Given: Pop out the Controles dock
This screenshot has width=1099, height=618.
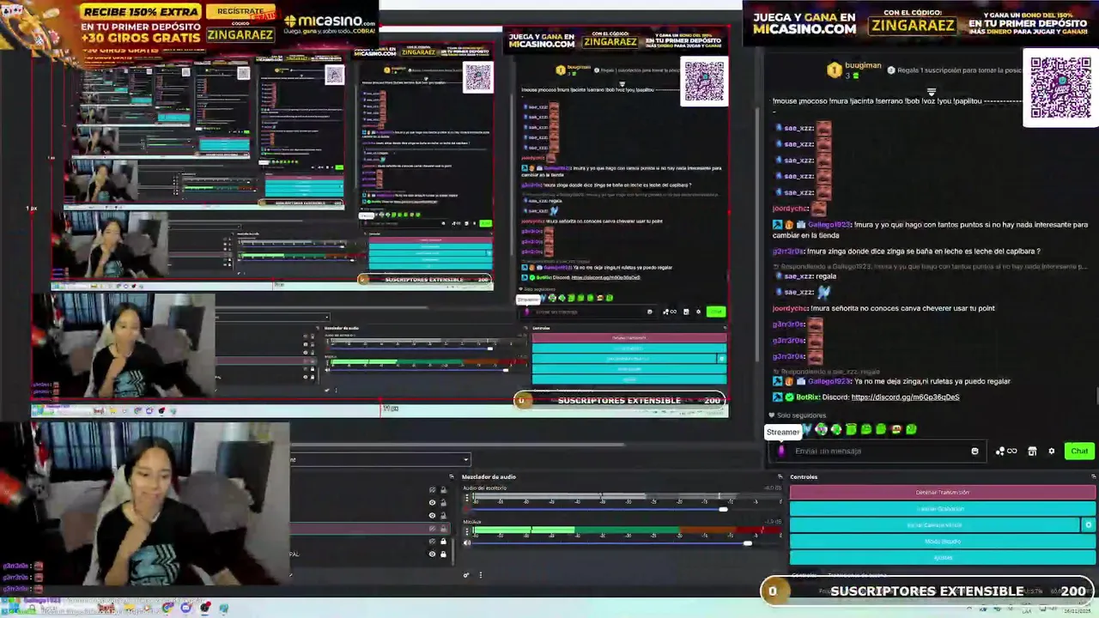Looking at the screenshot, I should (x=1093, y=476).
